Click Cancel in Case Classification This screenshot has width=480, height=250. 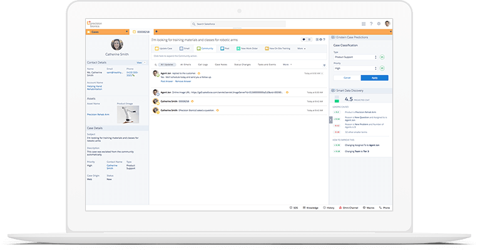347,77
